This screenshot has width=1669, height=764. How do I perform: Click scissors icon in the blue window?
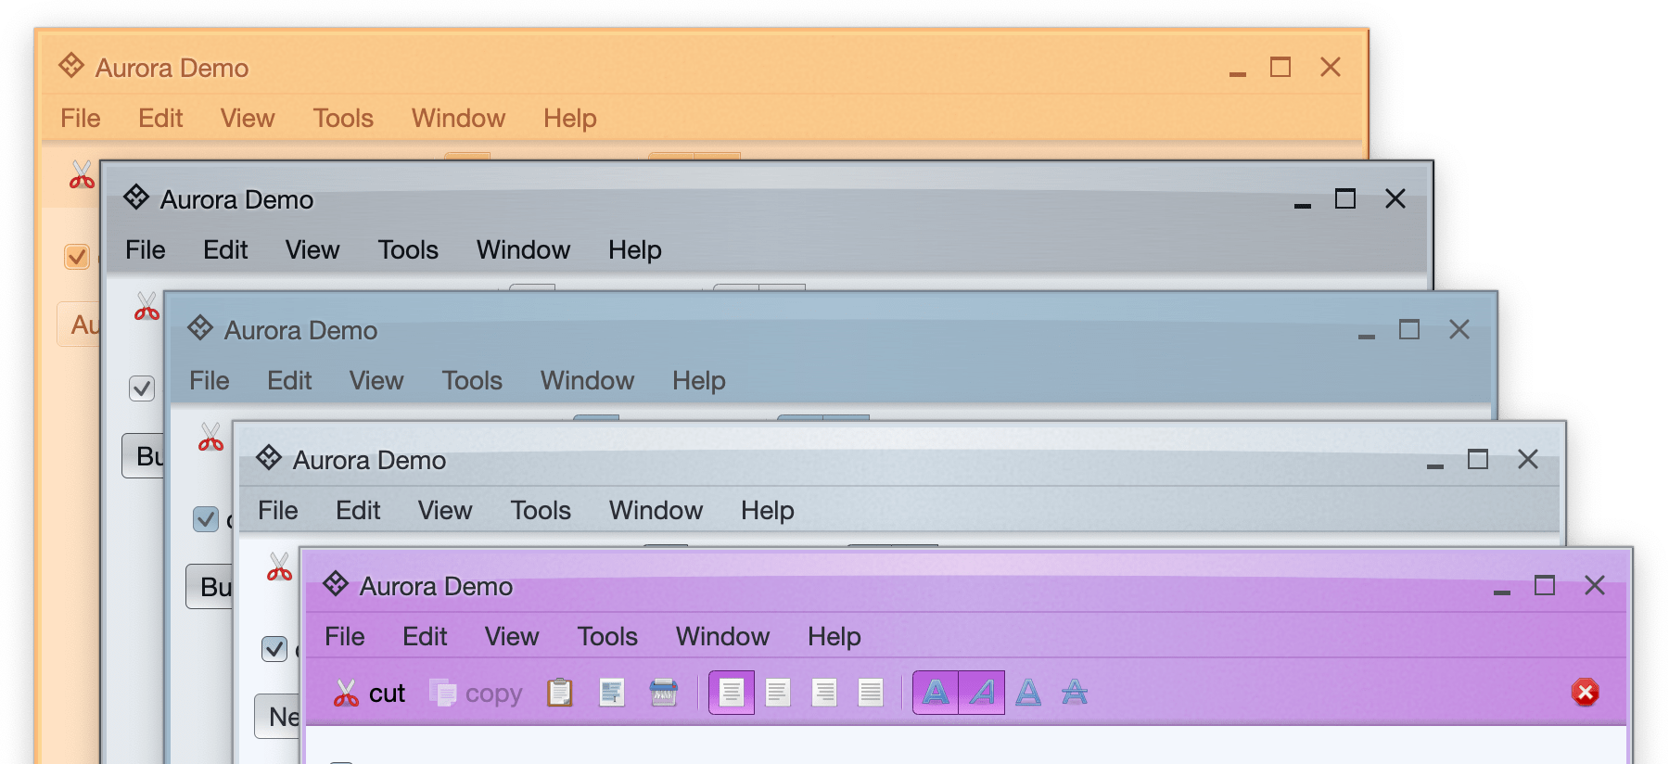point(211,437)
